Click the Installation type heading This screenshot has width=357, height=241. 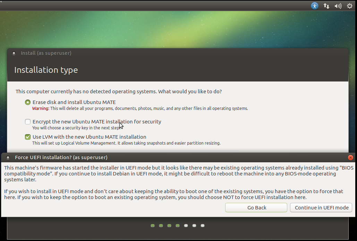tap(46, 70)
